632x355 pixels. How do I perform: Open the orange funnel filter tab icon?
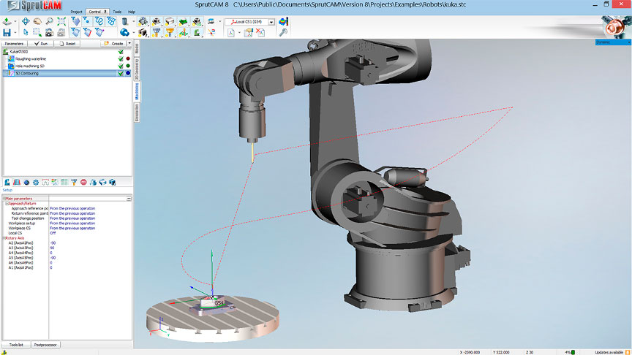point(74,183)
